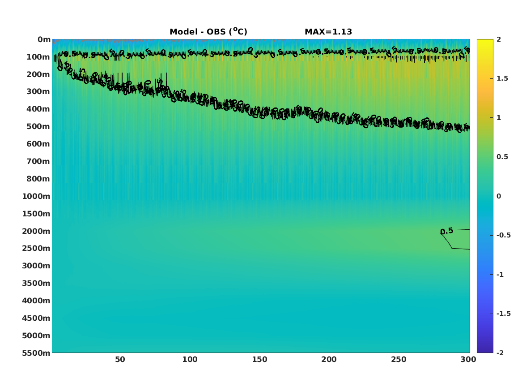Click the colorbar tick label '0.5'
Viewport: 522px width, 392px height.
pos(502,157)
